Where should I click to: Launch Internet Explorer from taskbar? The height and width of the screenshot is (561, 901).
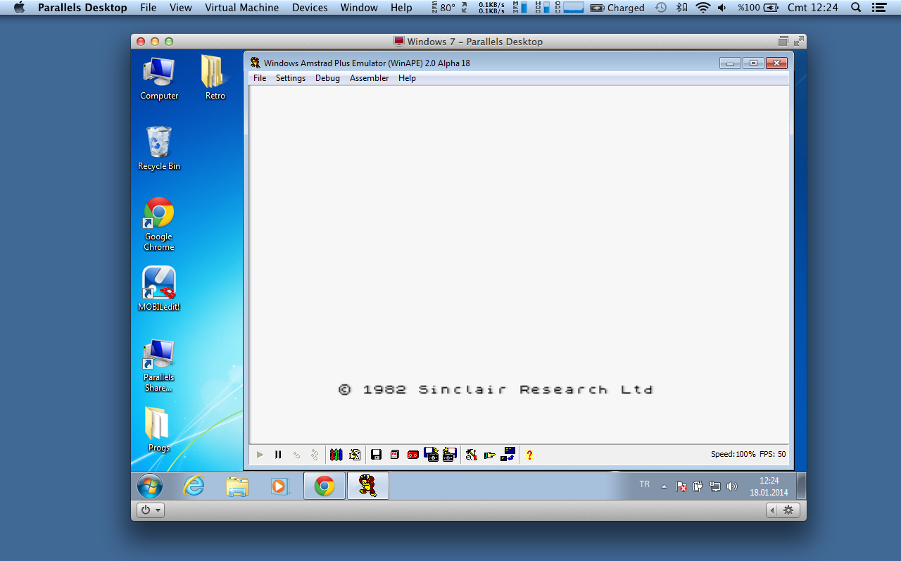pyautogui.click(x=194, y=486)
